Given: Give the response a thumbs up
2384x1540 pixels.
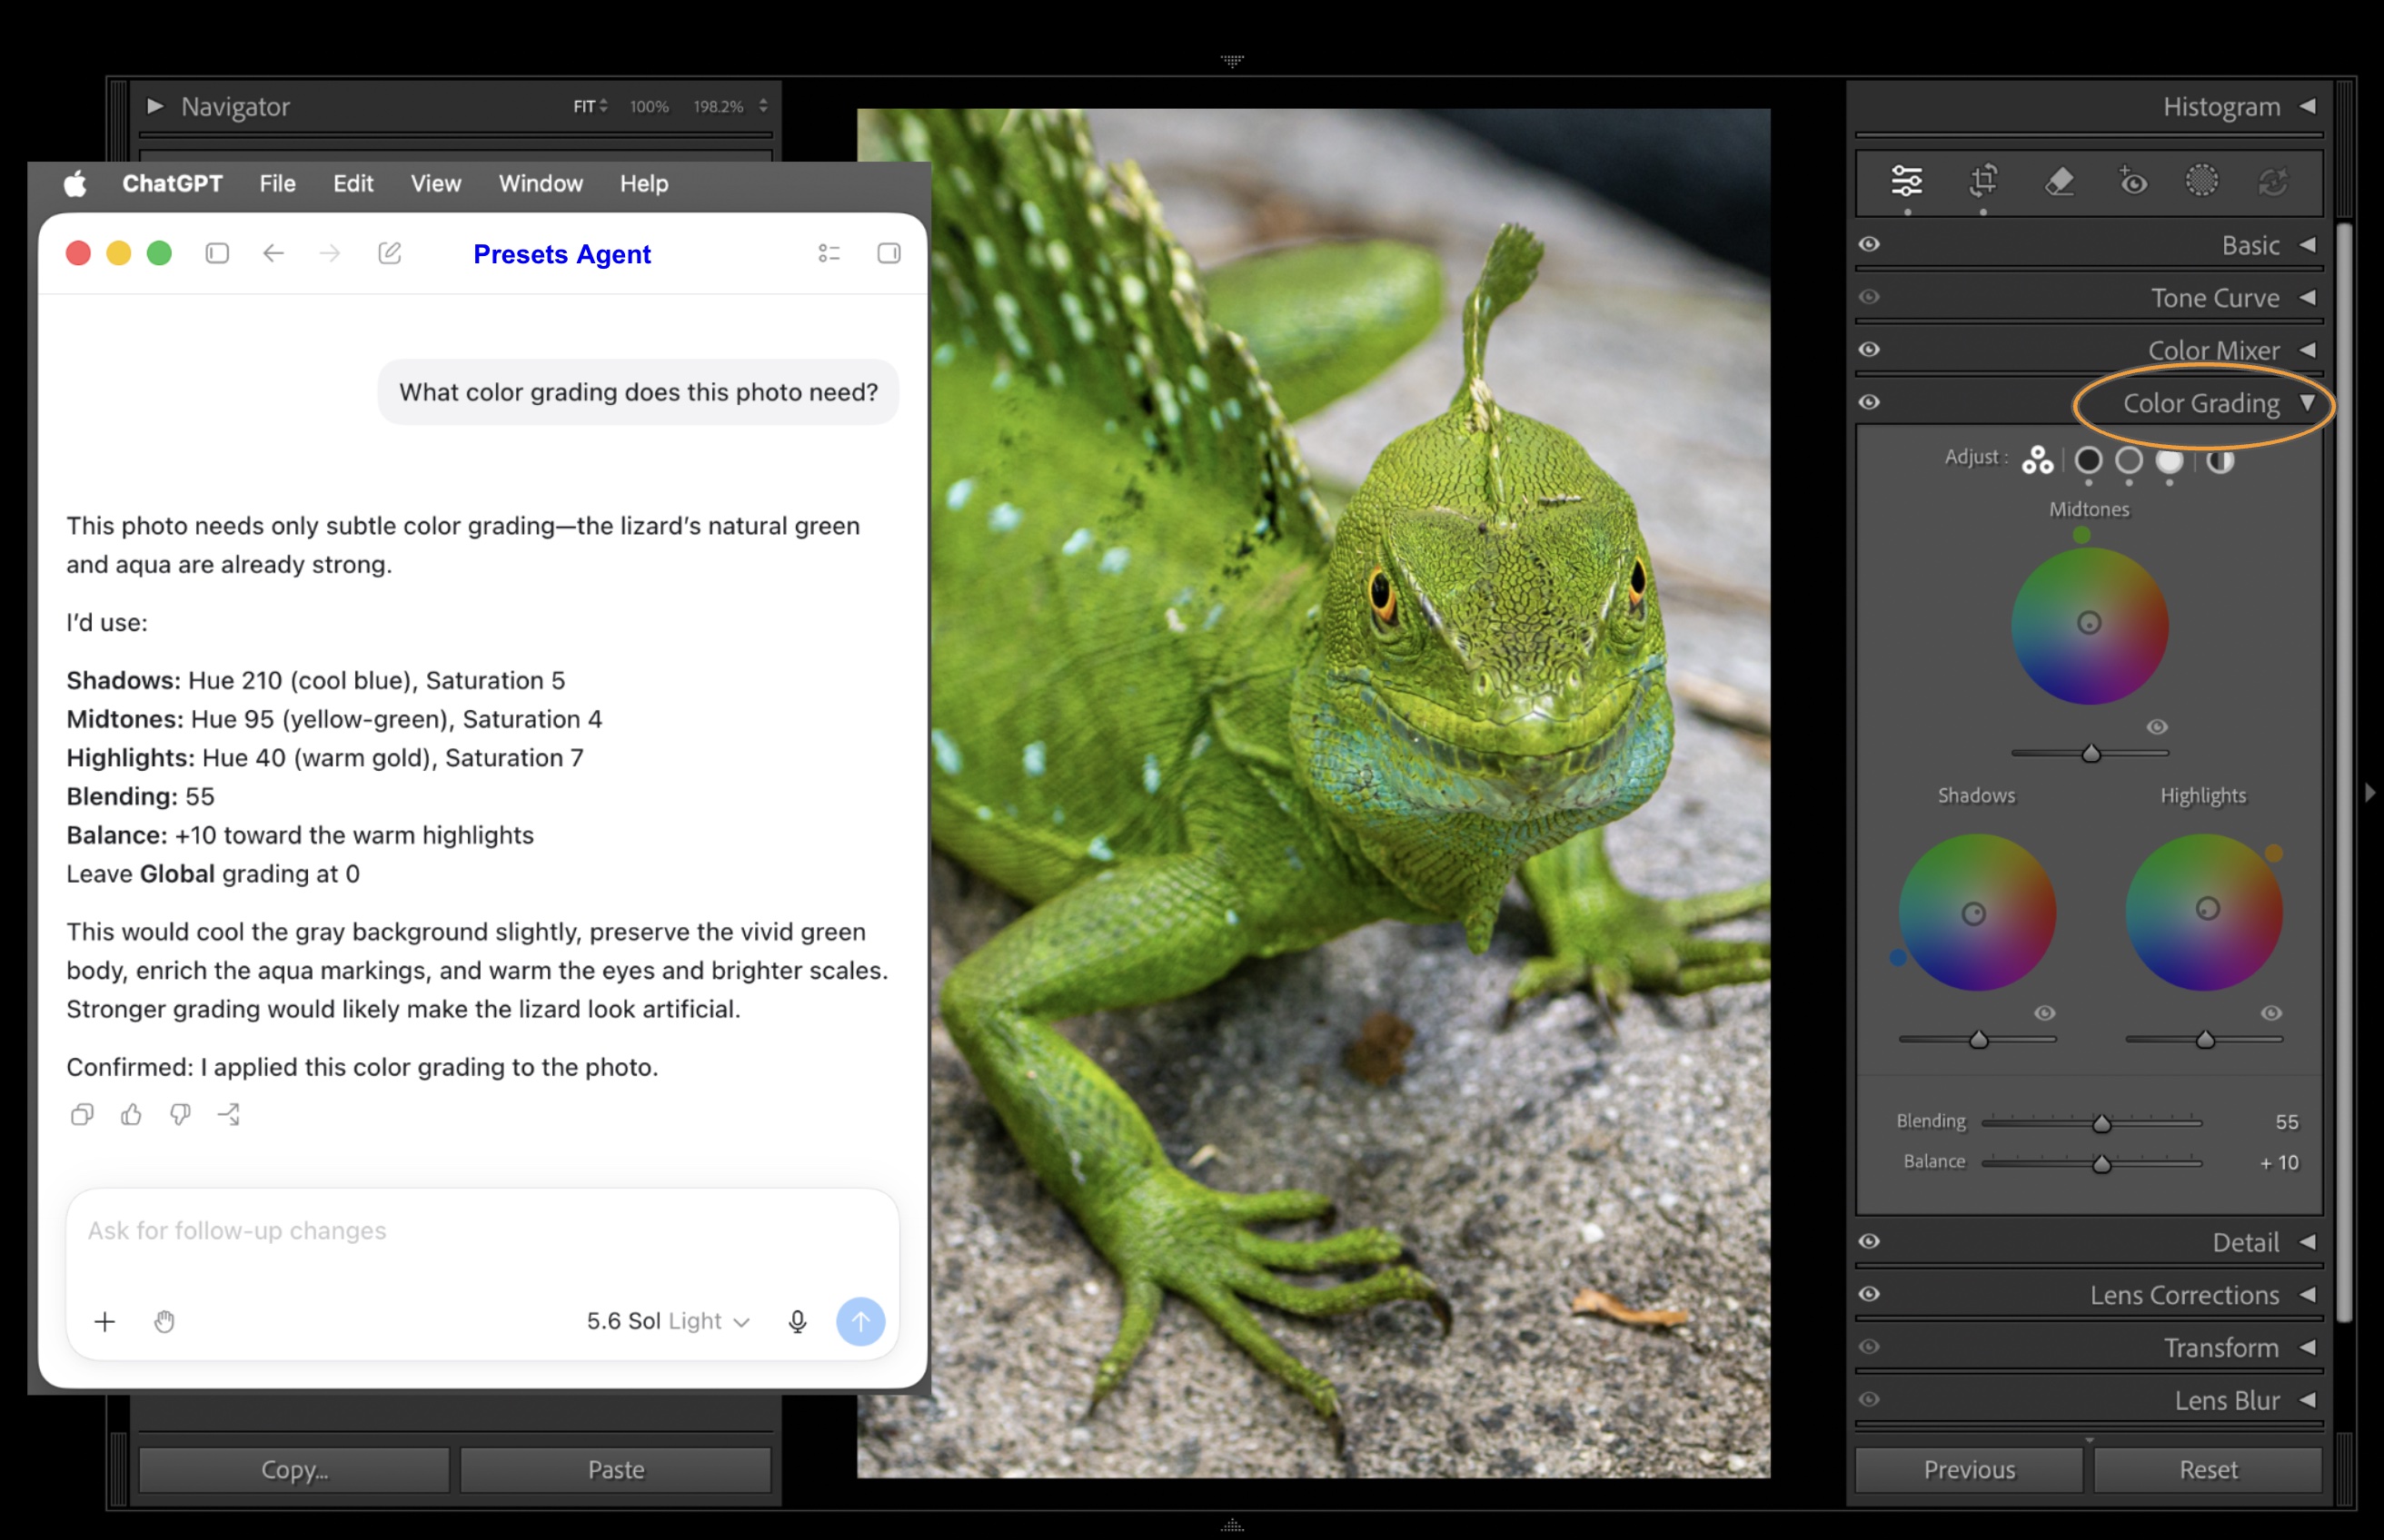Looking at the screenshot, I should tap(131, 1114).
